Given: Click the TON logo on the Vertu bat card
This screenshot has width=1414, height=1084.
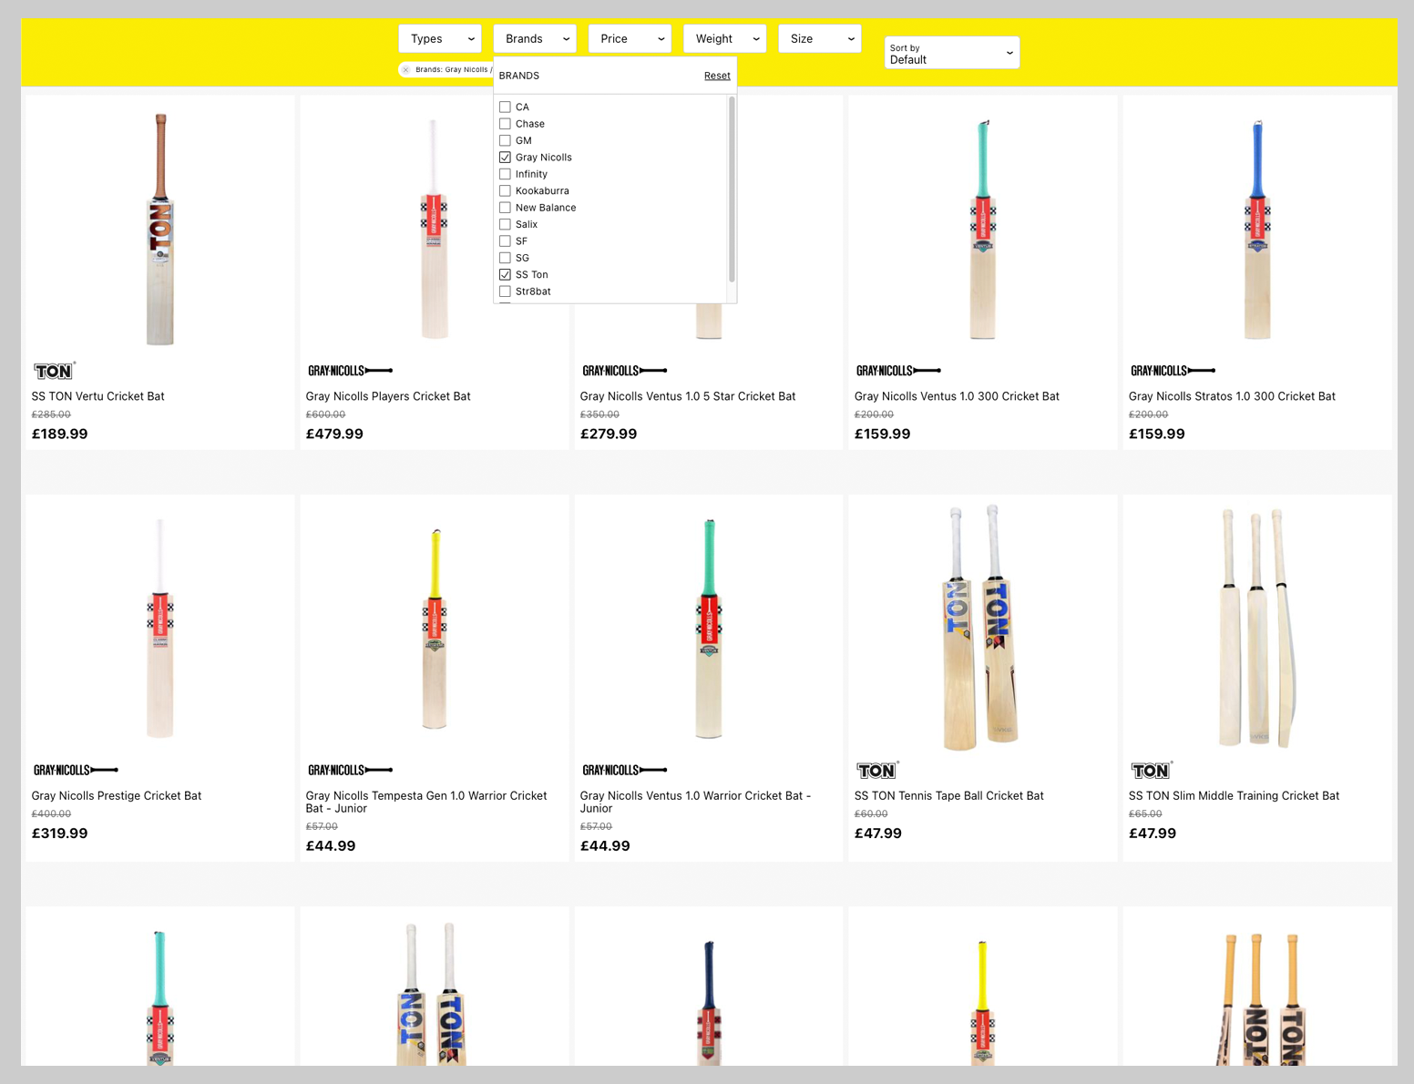Looking at the screenshot, I should tap(54, 371).
